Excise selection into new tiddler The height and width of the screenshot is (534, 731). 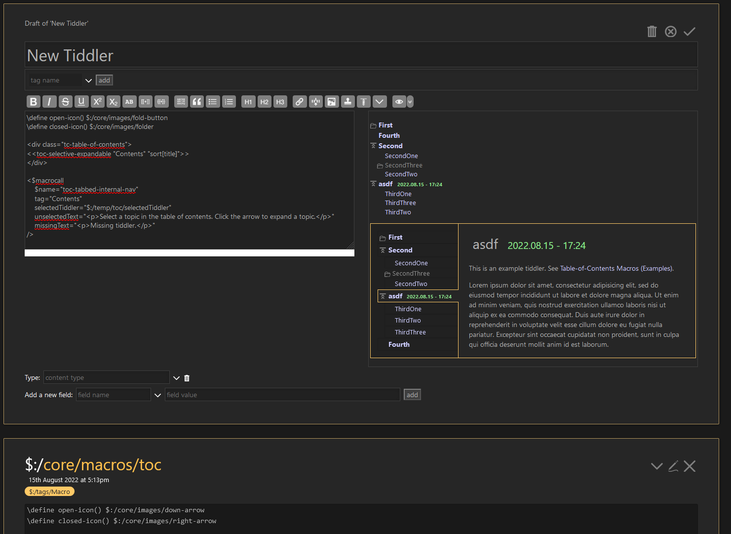[x=316, y=102]
